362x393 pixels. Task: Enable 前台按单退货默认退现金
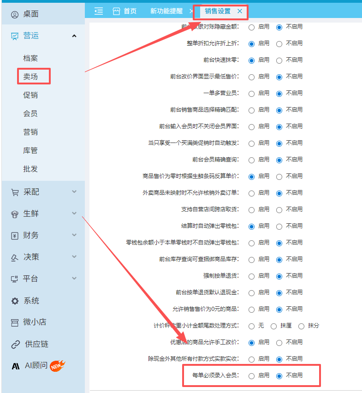251,293
